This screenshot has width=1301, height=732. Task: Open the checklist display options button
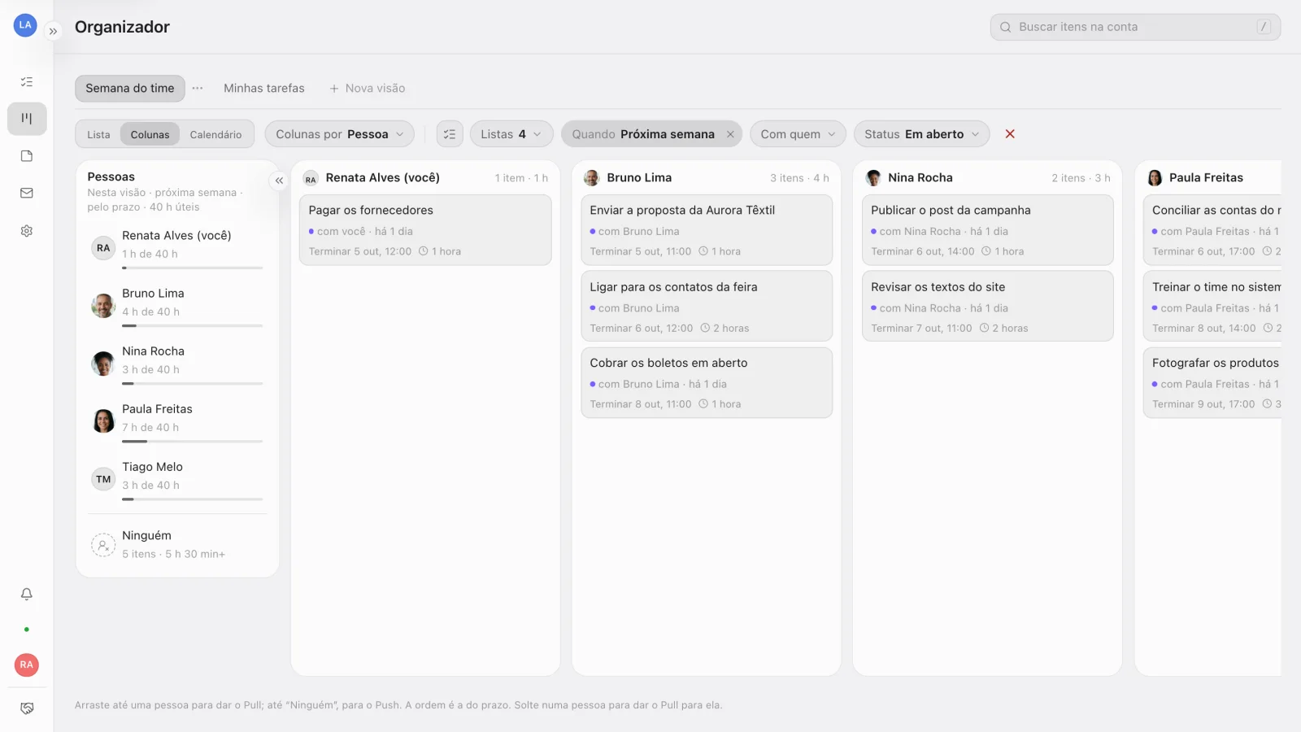[450, 134]
